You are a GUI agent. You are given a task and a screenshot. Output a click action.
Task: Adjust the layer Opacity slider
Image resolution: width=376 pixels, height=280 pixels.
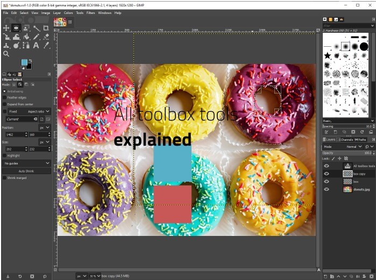(347, 153)
